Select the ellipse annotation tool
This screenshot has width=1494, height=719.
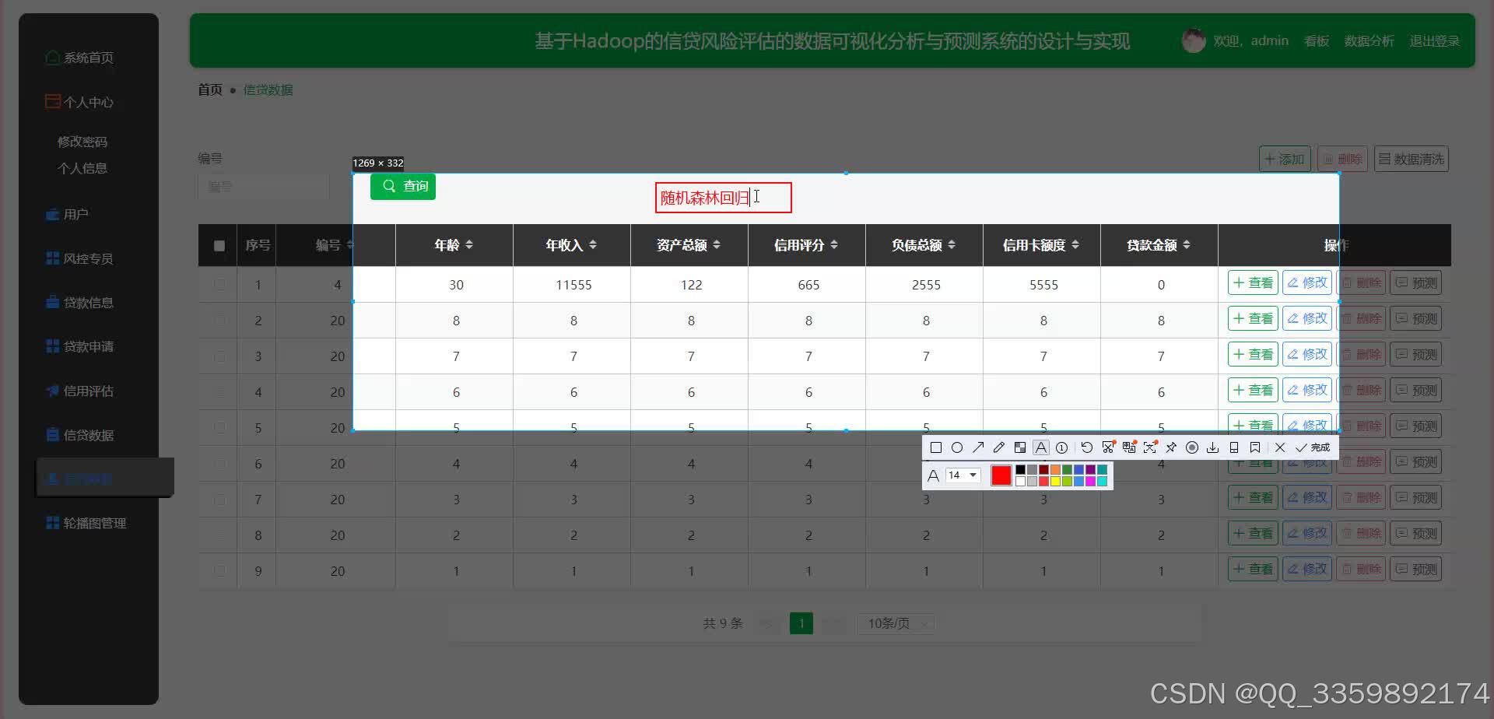(x=957, y=447)
